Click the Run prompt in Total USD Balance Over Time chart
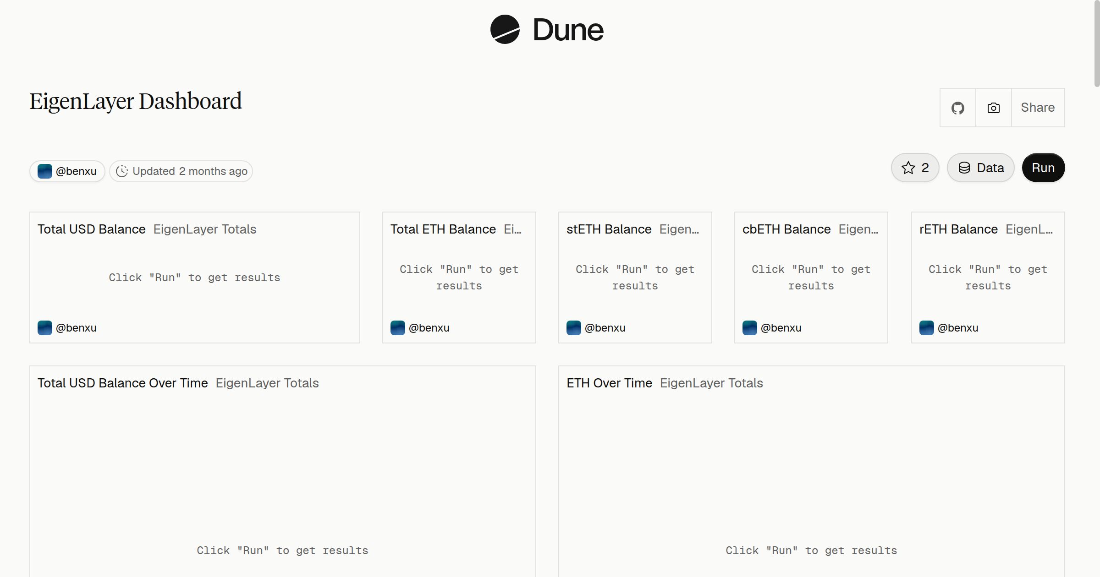1100x577 pixels. click(x=282, y=550)
